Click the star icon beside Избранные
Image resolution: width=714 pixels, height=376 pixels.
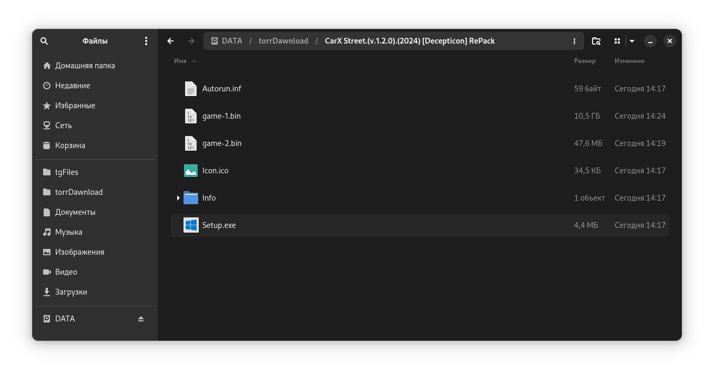[x=47, y=106]
